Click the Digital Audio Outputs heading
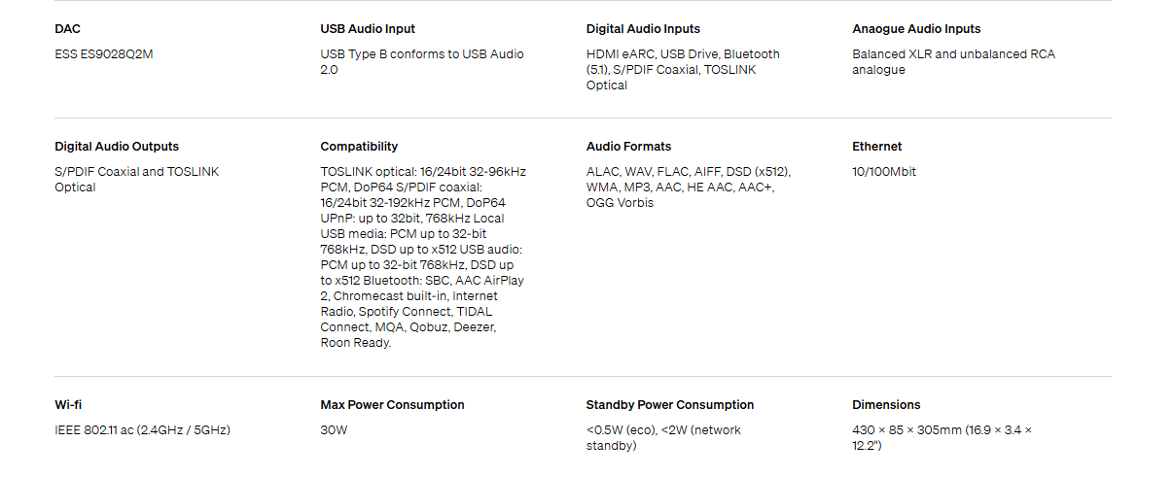1173x477 pixels. click(117, 147)
